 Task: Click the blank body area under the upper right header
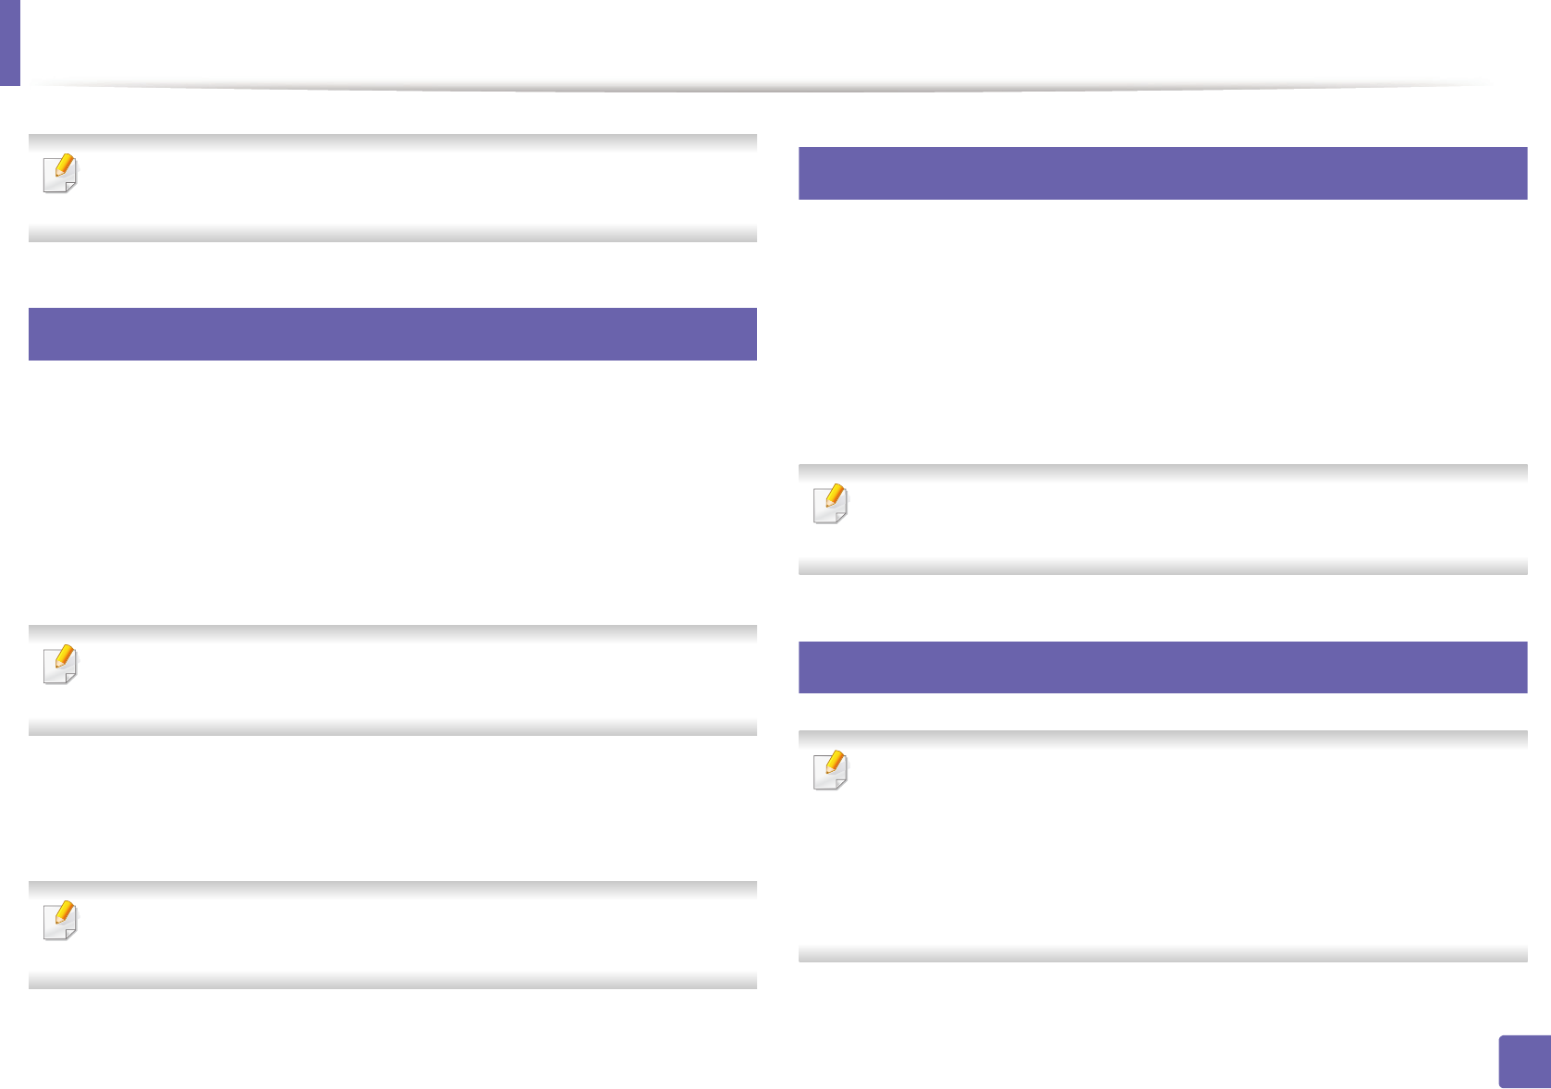pyautogui.click(x=1163, y=328)
